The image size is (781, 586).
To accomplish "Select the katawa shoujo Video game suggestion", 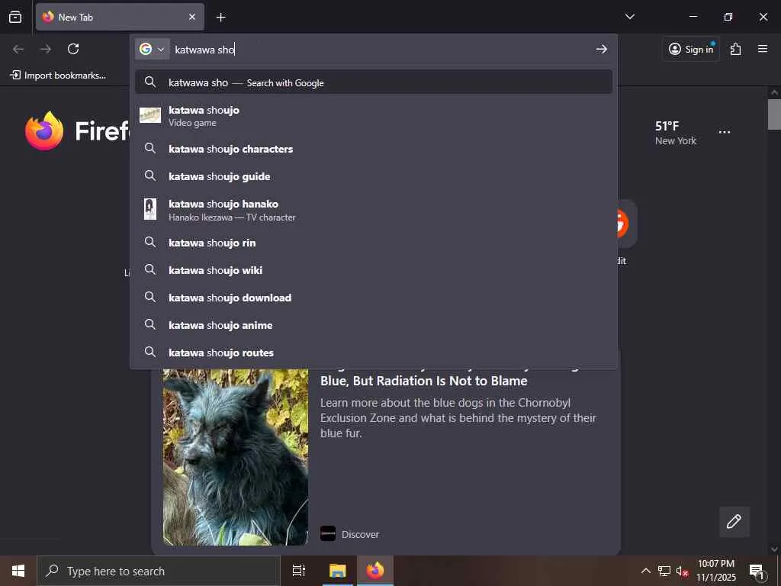I will [x=374, y=116].
